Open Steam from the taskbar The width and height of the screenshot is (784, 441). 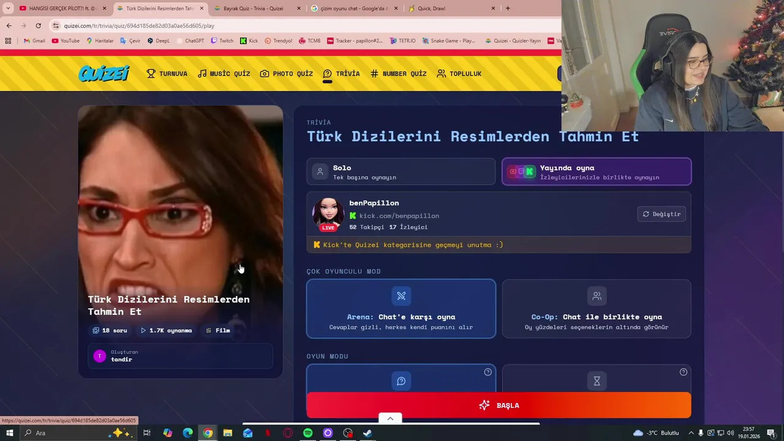click(x=367, y=433)
